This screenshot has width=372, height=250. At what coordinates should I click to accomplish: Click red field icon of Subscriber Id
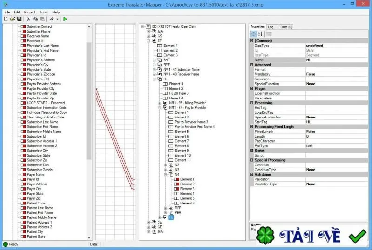click(x=23, y=137)
